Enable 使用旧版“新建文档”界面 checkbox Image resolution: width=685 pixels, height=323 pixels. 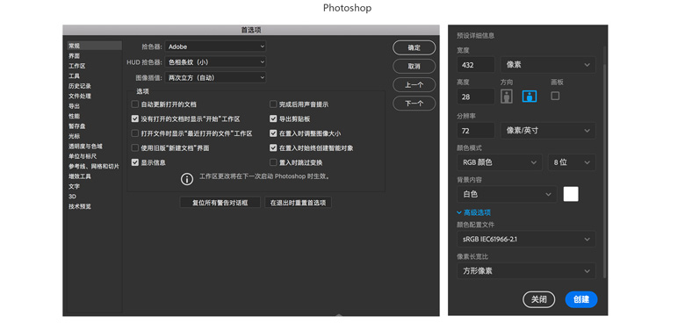(135, 148)
